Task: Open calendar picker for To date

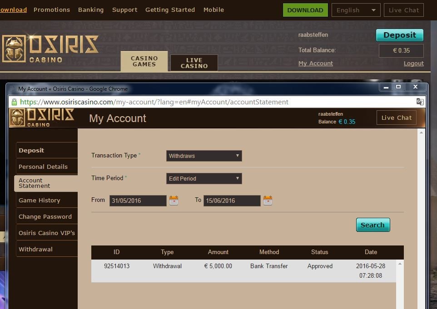Action: coord(268,201)
